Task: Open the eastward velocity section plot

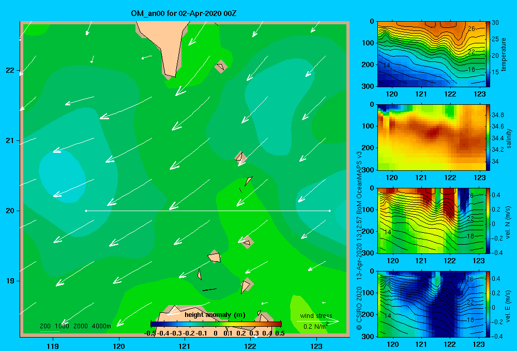Action: pyautogui.click(x=432, y=304)
